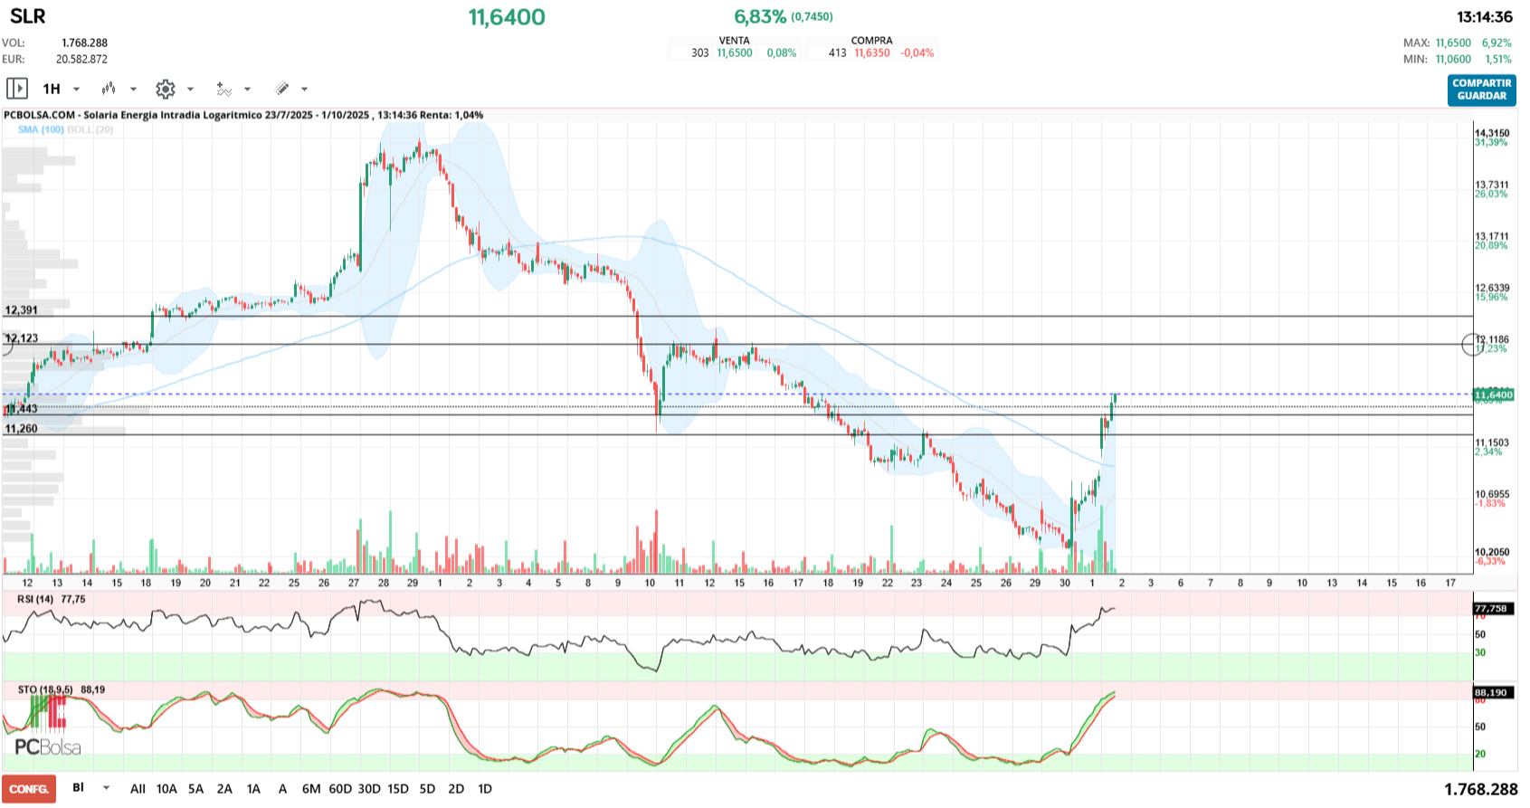This screenshot has height=808, width=1530.
Task: Click the MIN value 11,0600
Action: 1453,59
